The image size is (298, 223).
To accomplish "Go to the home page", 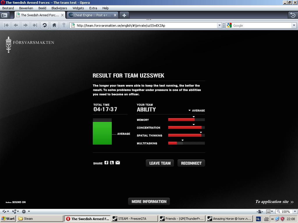I will 54,25.
